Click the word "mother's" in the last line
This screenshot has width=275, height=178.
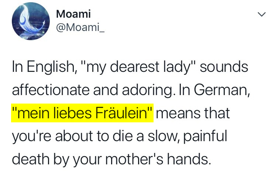point(134,159)
